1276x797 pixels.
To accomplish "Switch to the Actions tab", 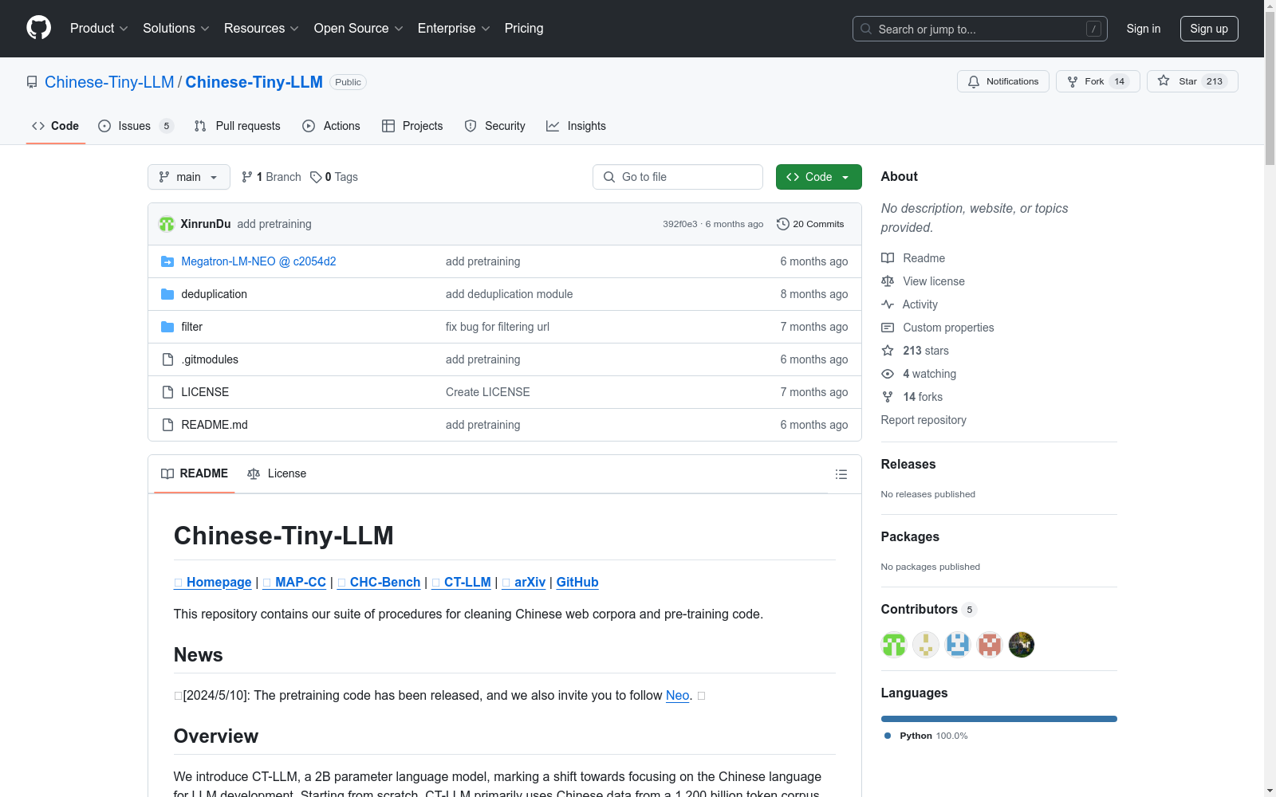I will pyautogui.click(x=331, y=126).
